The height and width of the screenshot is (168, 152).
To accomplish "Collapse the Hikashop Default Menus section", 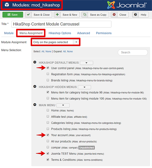I will point(35,62).
